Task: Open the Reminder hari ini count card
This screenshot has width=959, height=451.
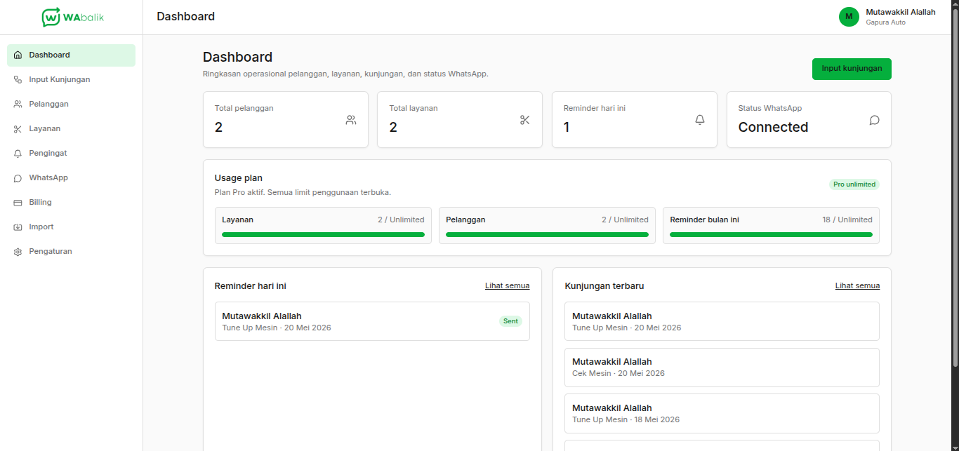Action: (635, 120)
